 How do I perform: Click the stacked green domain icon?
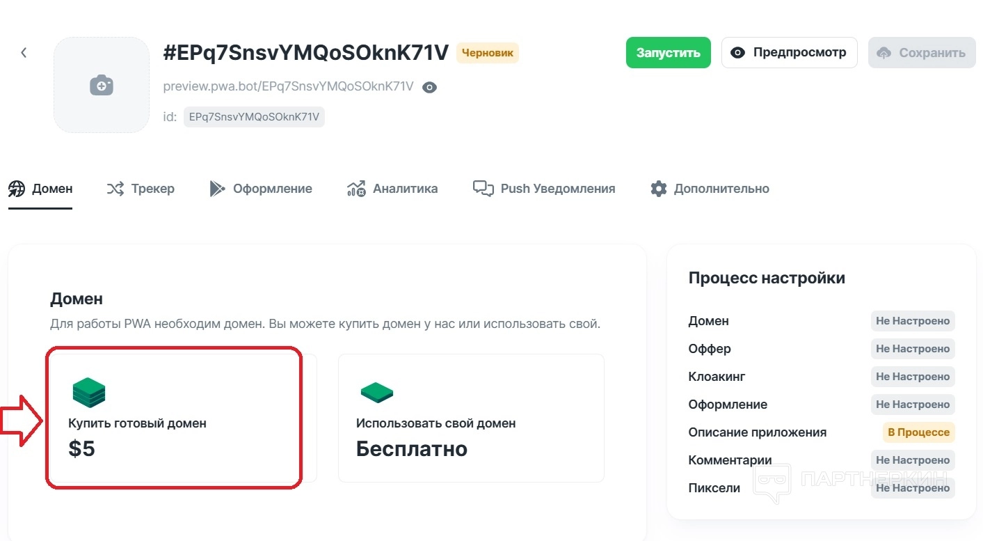(x=88, y=392)
